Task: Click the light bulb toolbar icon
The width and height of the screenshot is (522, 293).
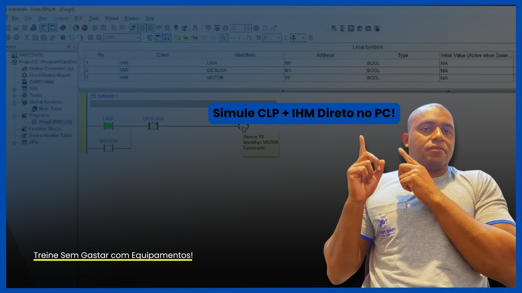Action: (x=176, y=28)
